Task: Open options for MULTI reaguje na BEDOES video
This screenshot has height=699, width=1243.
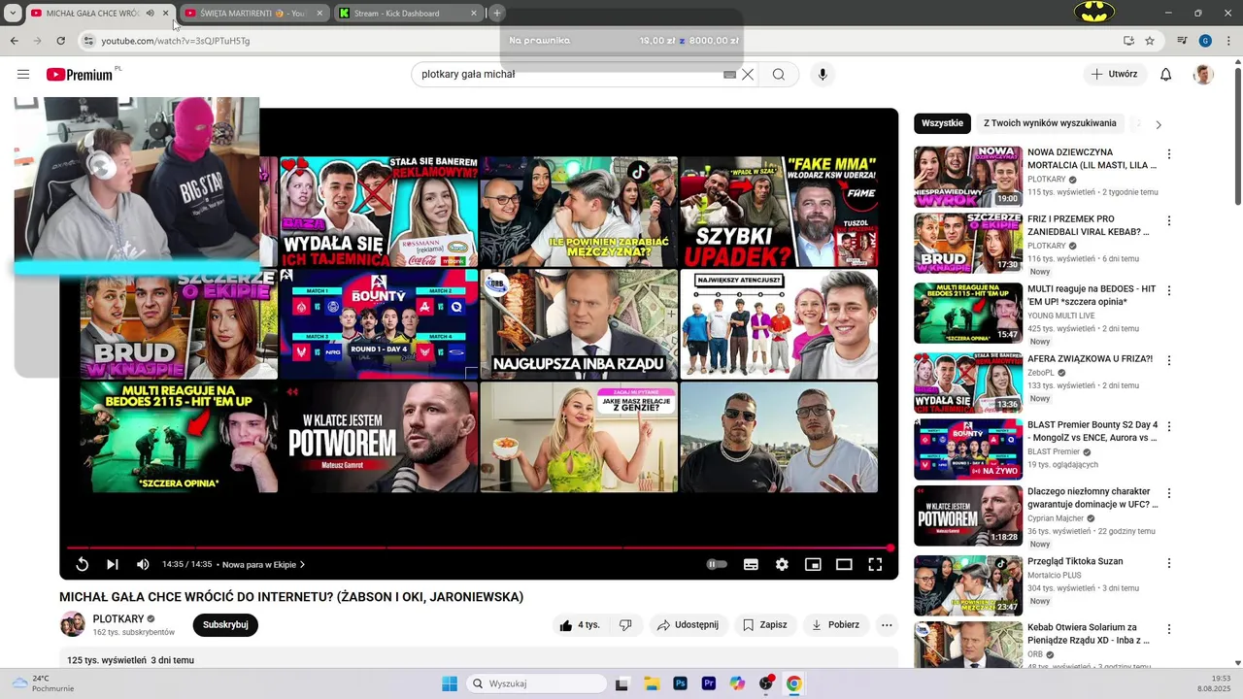Action: (x=1169, y=290)
